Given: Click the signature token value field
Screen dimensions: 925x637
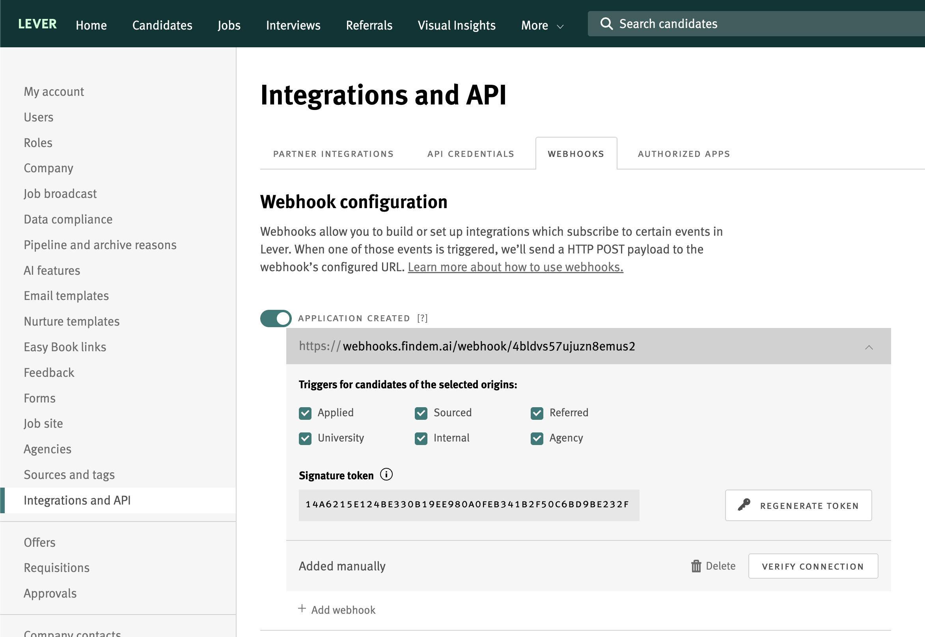Looking at the screenshot, I should tap(469, 505).
